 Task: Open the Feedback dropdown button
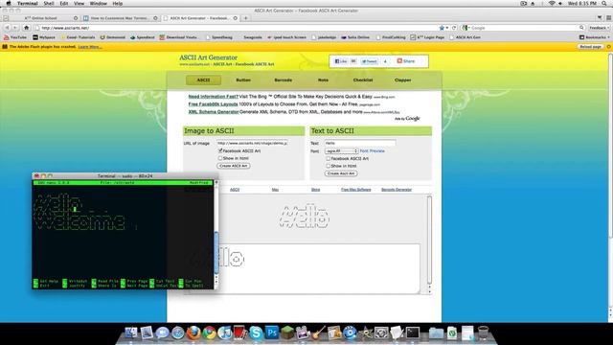click(x=600, y=28)
